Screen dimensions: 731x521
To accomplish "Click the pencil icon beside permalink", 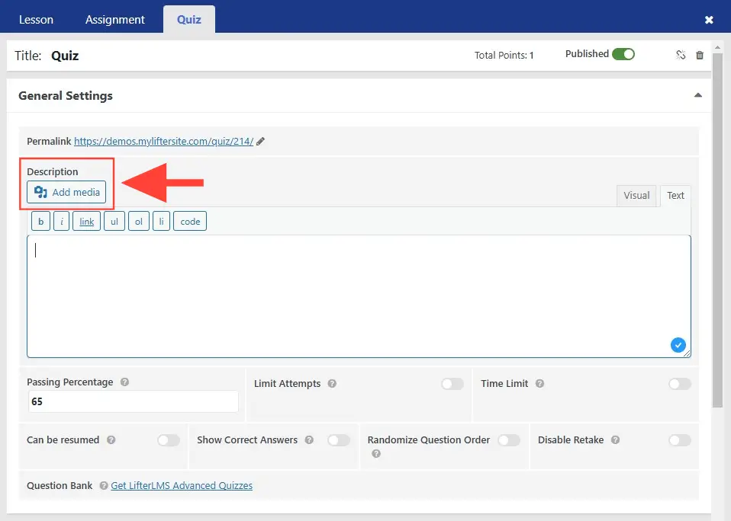I will pos(261,141).
